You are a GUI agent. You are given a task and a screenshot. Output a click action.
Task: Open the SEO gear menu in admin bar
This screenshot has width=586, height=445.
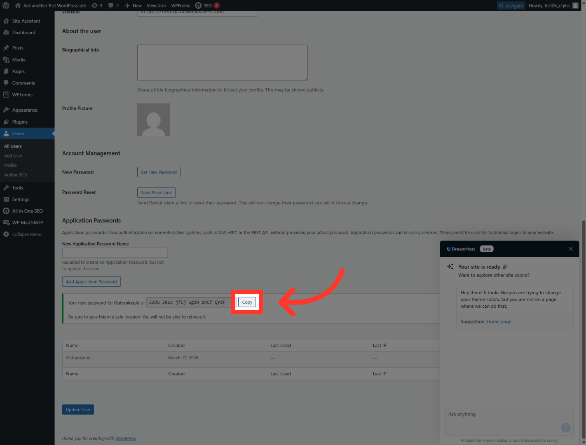(207, 5)
